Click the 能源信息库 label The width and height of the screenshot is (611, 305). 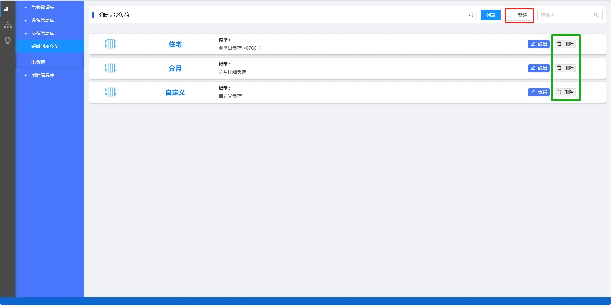pyautogui.click(x=43, y=75)
